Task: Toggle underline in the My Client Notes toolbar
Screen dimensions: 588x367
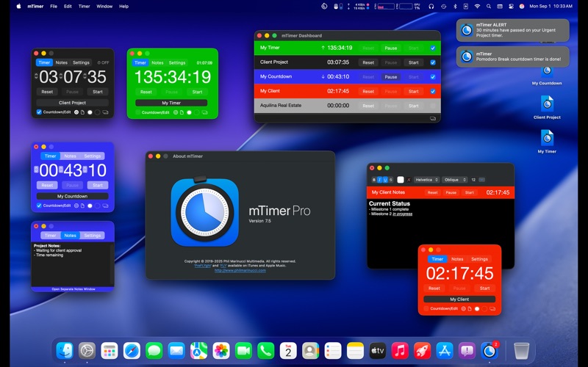Action: click(x=385, y=180)
